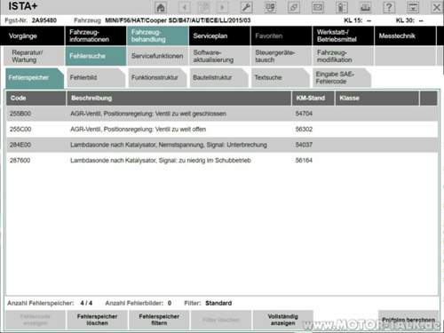444x333 pixels.
Task: Click the back arrow icon
Action: click(184, 7)
